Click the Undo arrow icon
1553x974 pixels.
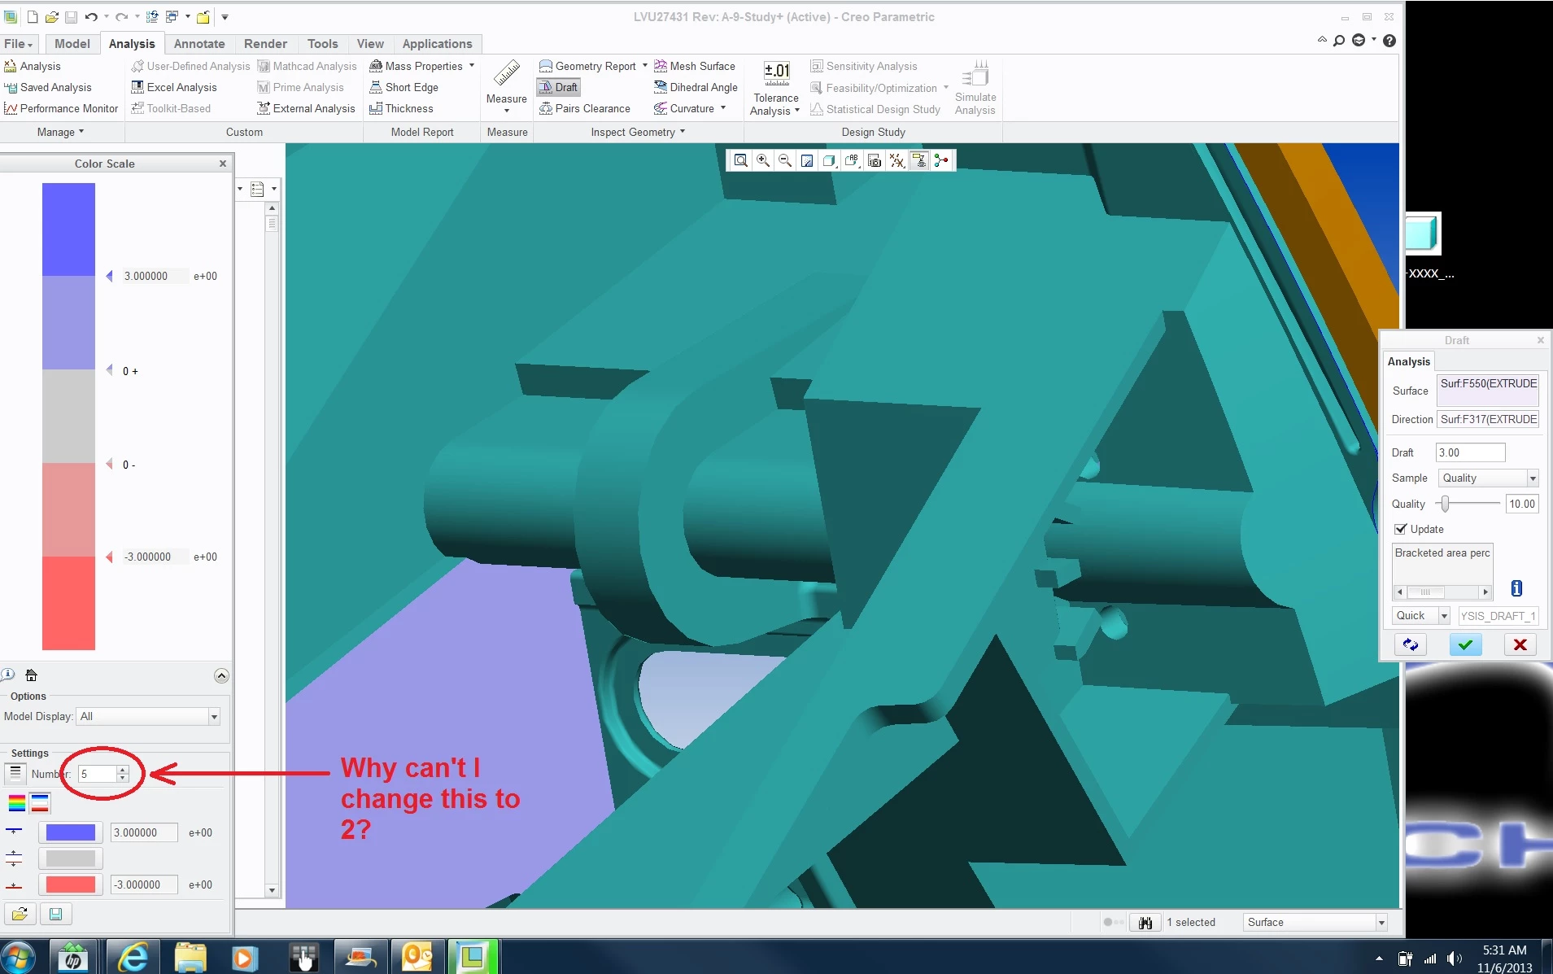[90, 16]
